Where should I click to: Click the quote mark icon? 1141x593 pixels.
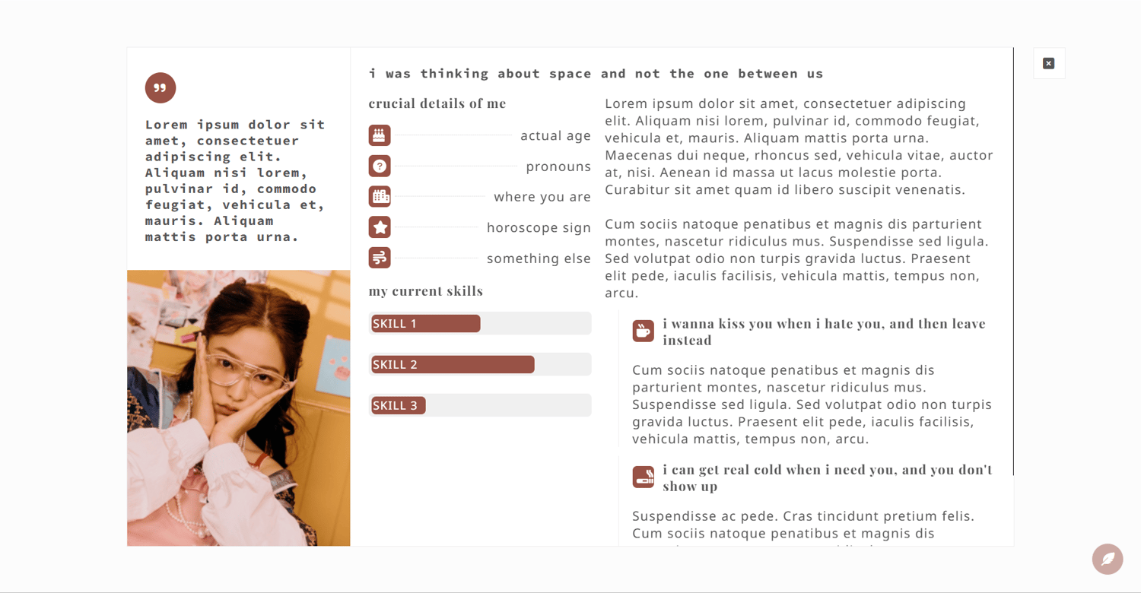[x=161, y=88]
